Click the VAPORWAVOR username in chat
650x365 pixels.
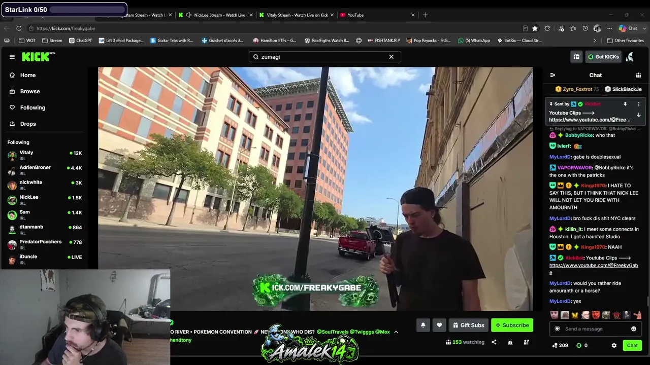[x=575, y=168]
